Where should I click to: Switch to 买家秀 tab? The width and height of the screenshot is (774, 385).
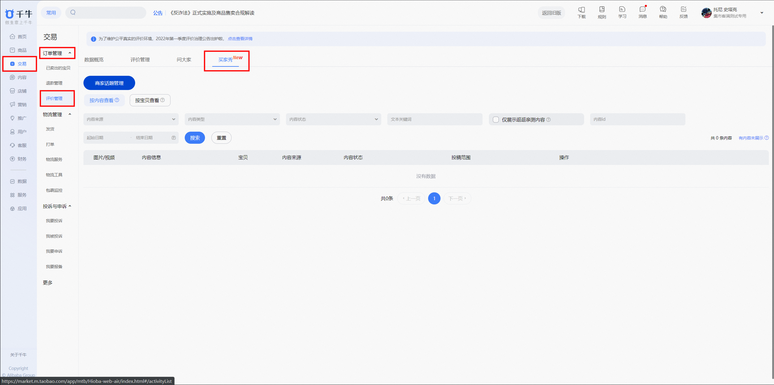pos(226,60)
